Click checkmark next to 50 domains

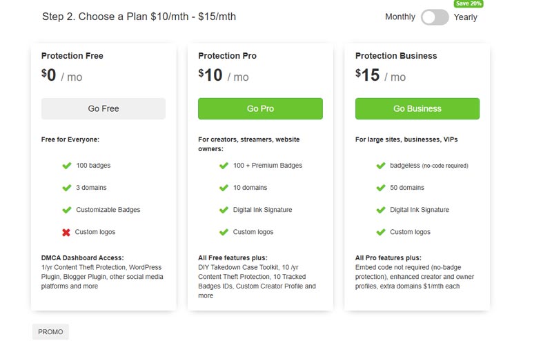(381, 188)
